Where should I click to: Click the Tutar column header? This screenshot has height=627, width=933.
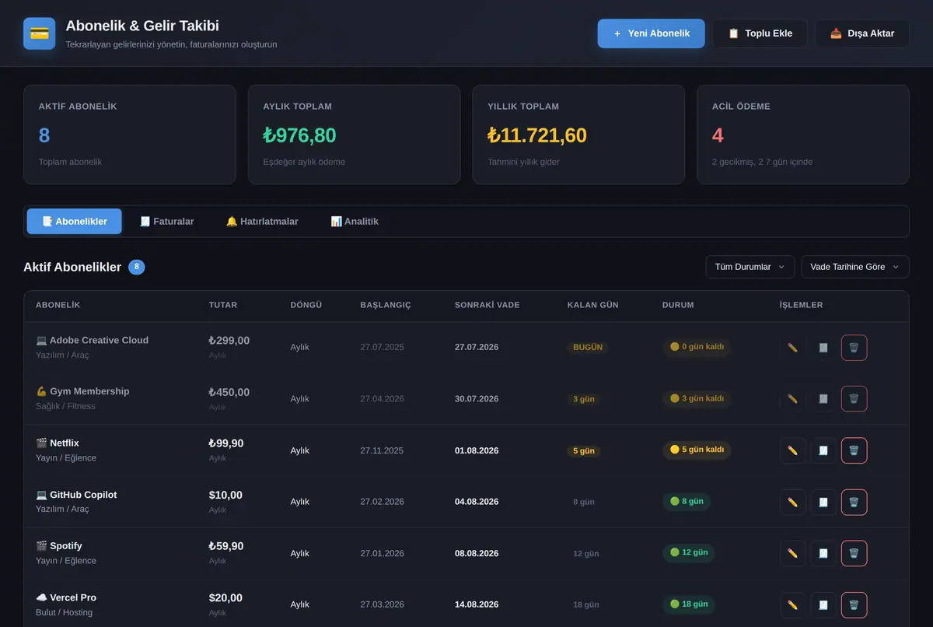[x=223, y=305]
